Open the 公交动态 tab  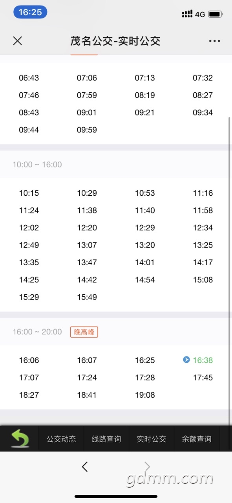[x=61, y=439]
